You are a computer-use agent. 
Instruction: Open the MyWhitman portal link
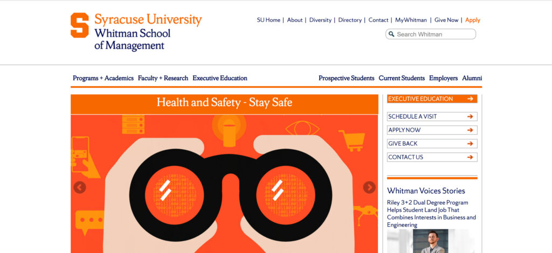point(411,20)
